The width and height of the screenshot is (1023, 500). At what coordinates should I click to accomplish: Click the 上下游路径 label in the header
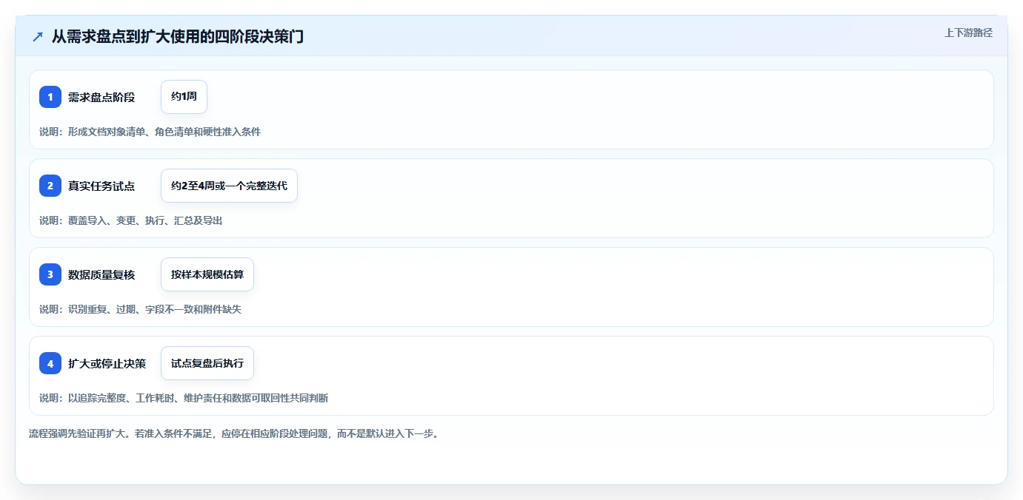point(968,33)
